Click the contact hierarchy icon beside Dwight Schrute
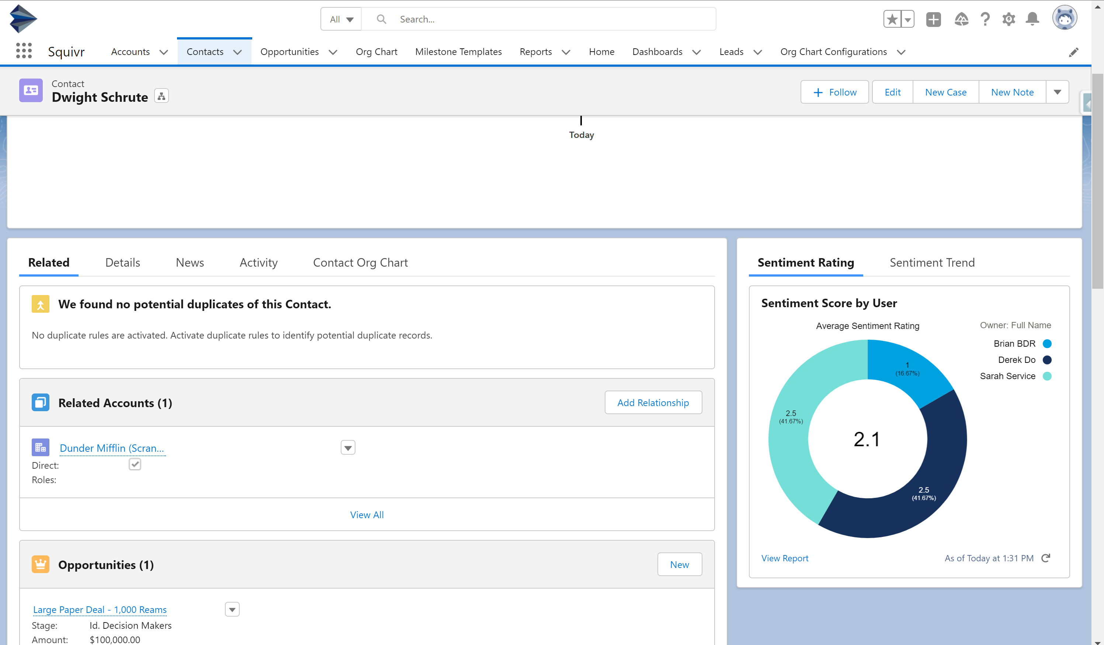The height and width of the screenshot is (645, 1104). point(162,96)
